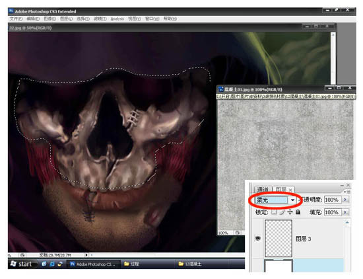Maximize the 混凝土01.jpg document window
The height and width of the screenshot is (279, 363).
[339, 88]
